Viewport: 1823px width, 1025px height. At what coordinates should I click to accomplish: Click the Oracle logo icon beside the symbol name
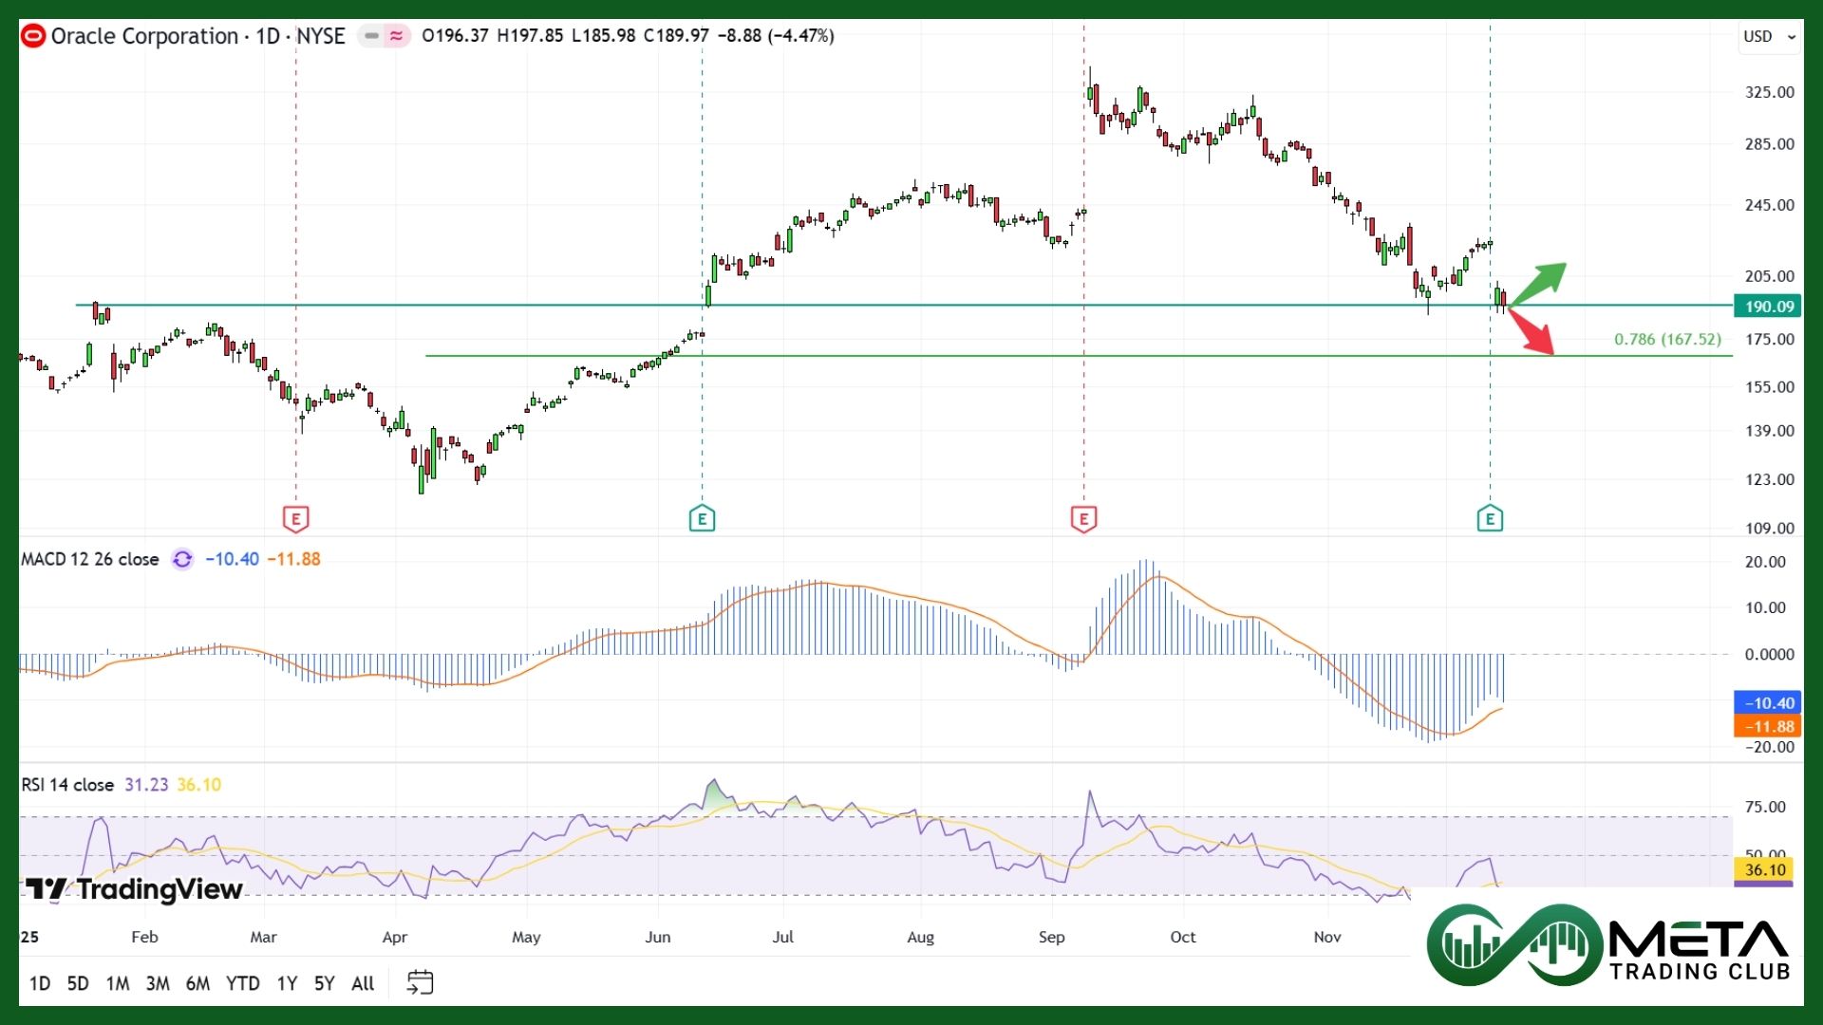(33, 36)
